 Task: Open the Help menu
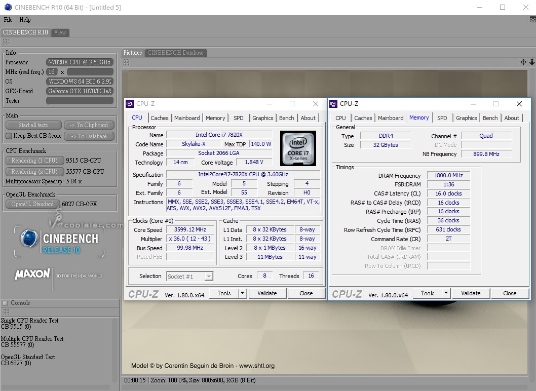click(x=25, y=20)
